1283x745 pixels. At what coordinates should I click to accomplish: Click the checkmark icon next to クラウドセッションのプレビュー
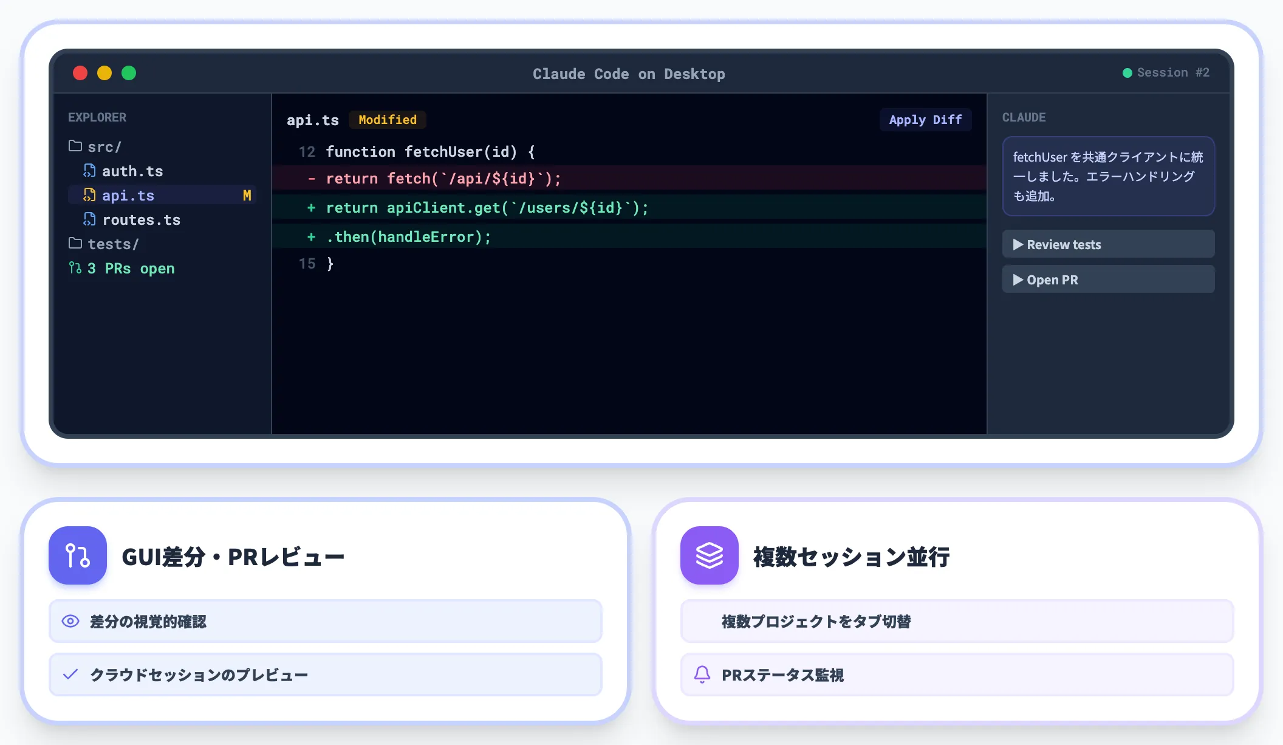tap(70, 675)
